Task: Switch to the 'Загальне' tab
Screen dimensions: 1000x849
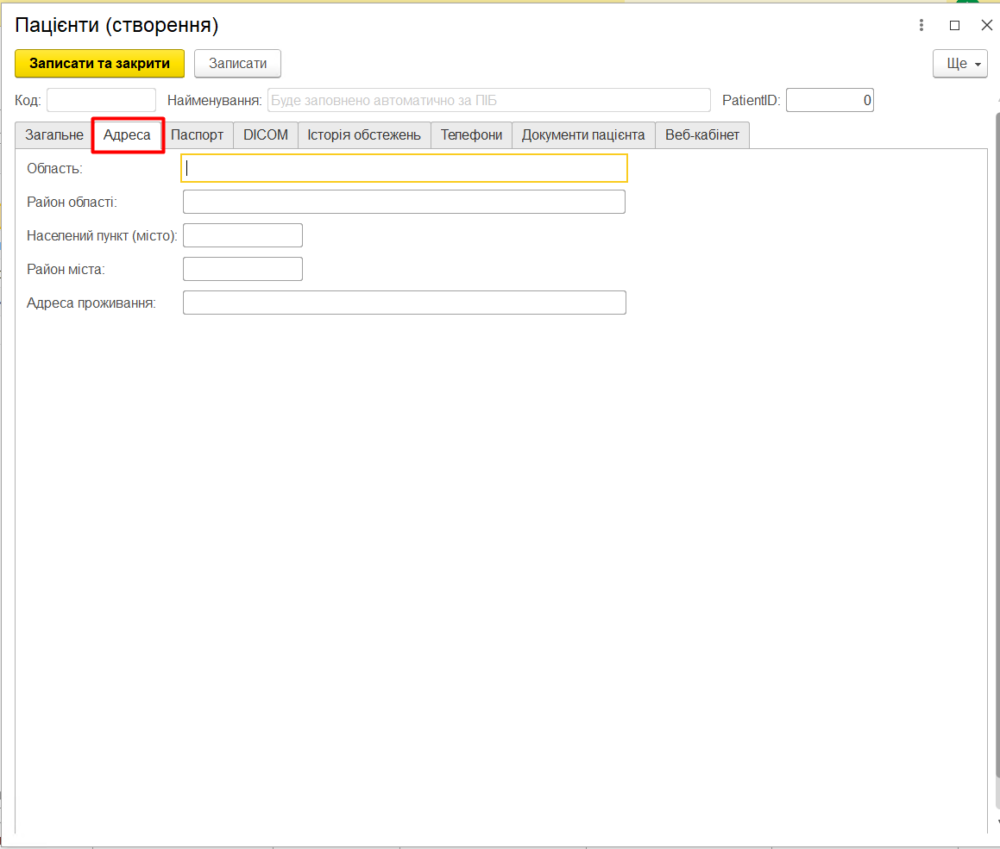Action: [53, 135]
